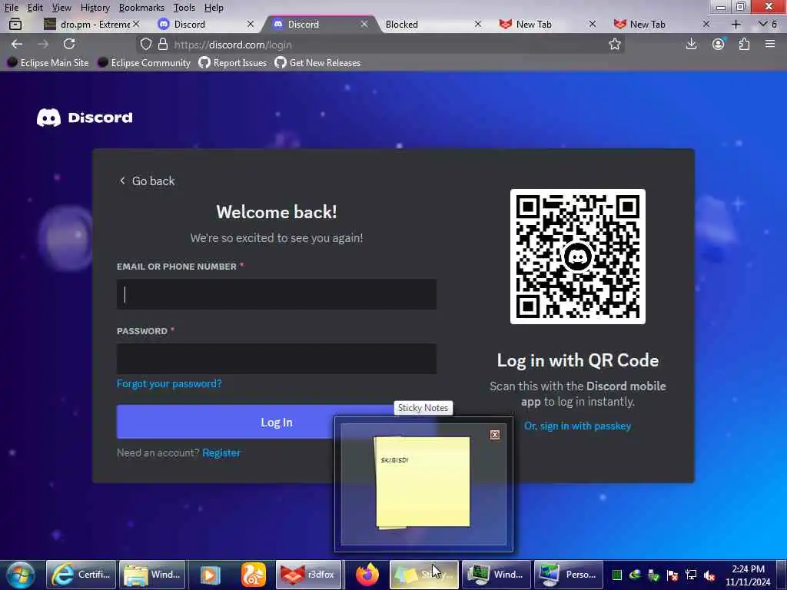787x590 pixels.
Task: Open Internet Explorer Certifi... taskbar item
Action: (x=81, y=575)
